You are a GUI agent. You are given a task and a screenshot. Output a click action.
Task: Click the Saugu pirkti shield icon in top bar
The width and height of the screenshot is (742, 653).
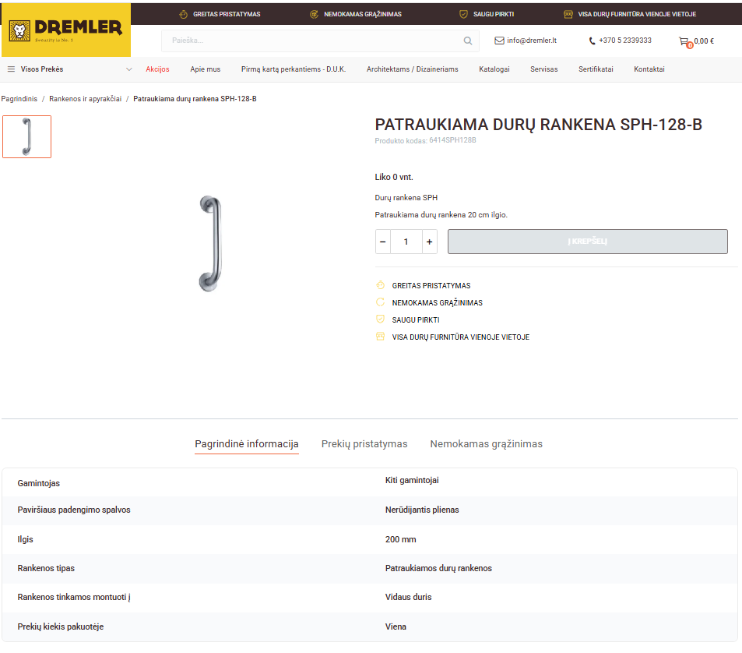[x=463, y=14]
